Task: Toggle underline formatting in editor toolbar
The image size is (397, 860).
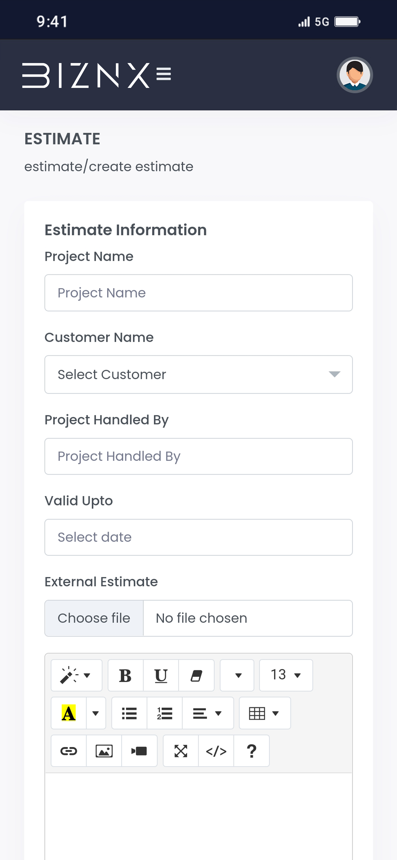Action: (161, 675)
